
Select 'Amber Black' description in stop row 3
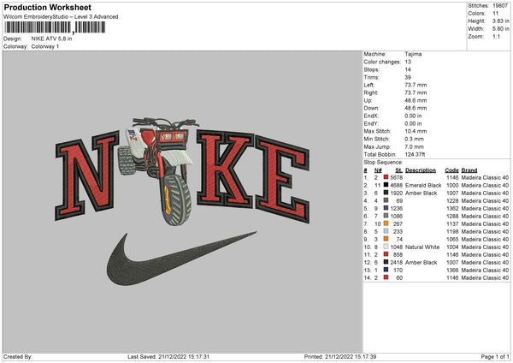pyautogui.click(x=421, y=193)
